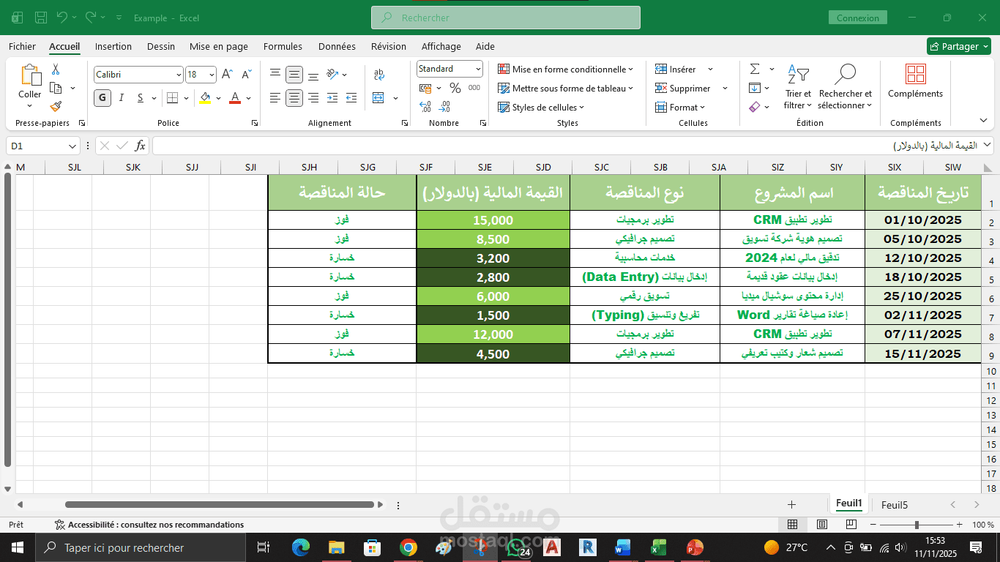Switch to the Formules tab

pyautogui.click(x=283, y=46)
